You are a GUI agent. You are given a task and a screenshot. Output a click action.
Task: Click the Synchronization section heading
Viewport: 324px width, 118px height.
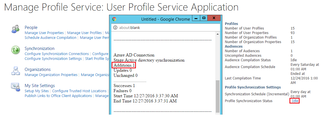click(x=39, y=49)
